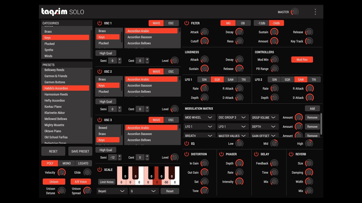Screen dimensions: 362x203
Task: Toggle the DISTORTION power icon
Action: point(187,154)
